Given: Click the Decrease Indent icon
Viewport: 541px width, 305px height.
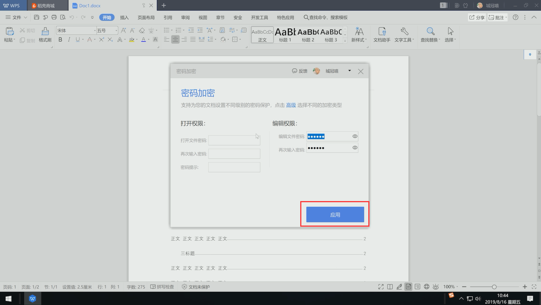Looking at the screenshot, I should [x=191, y=30].
